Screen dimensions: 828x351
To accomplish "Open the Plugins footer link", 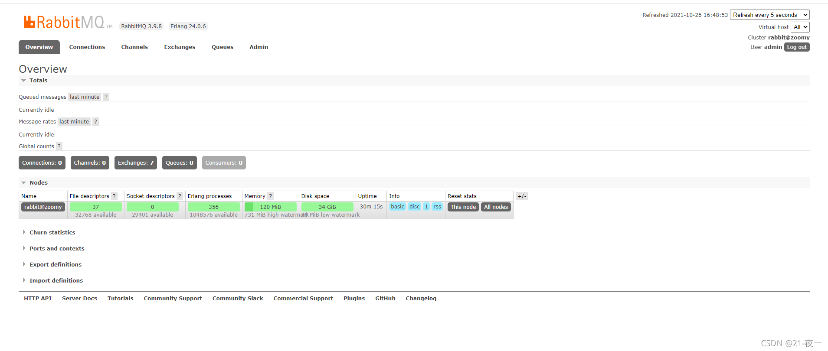I will [x=354, y=299].
